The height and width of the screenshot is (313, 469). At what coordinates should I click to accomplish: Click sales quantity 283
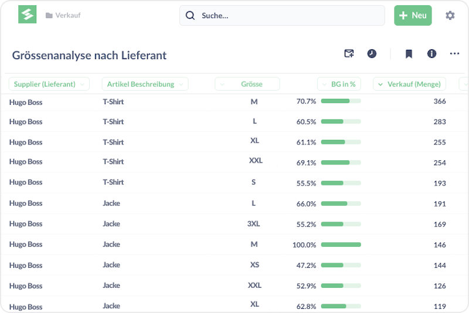[440, 122]
